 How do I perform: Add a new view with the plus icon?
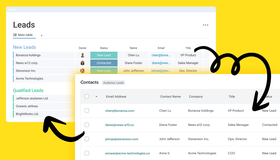pos(41,35)
